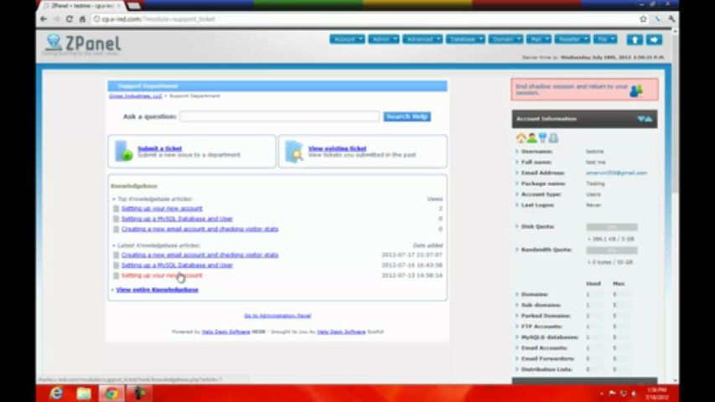
Task: Expand the Database dropdown menu
Action: 465,39
